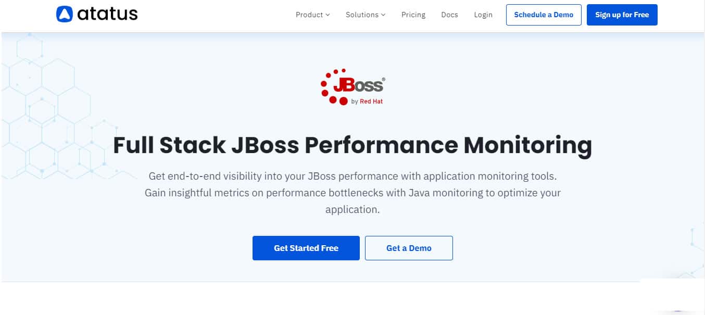Choose the Get a Demo button

(409, 248)
